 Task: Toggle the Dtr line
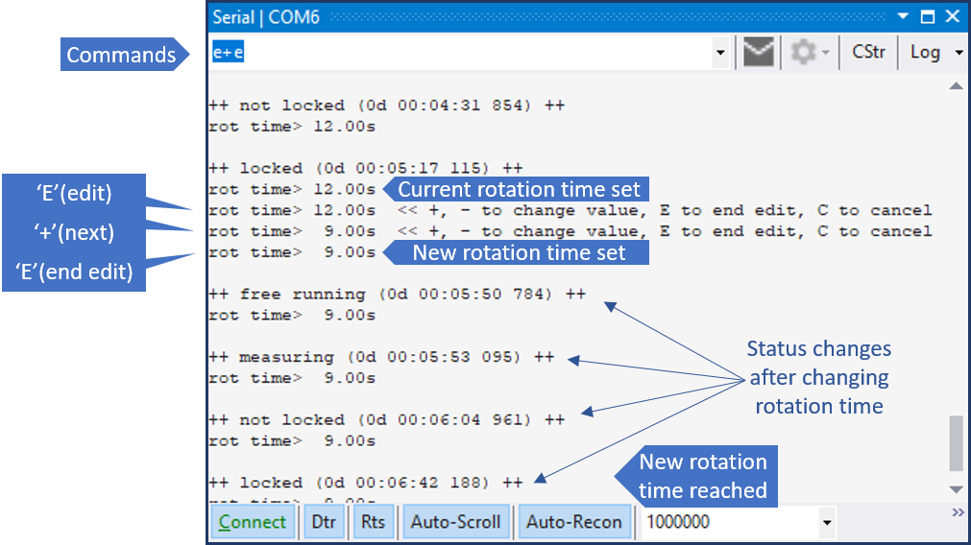coord(324,522)
